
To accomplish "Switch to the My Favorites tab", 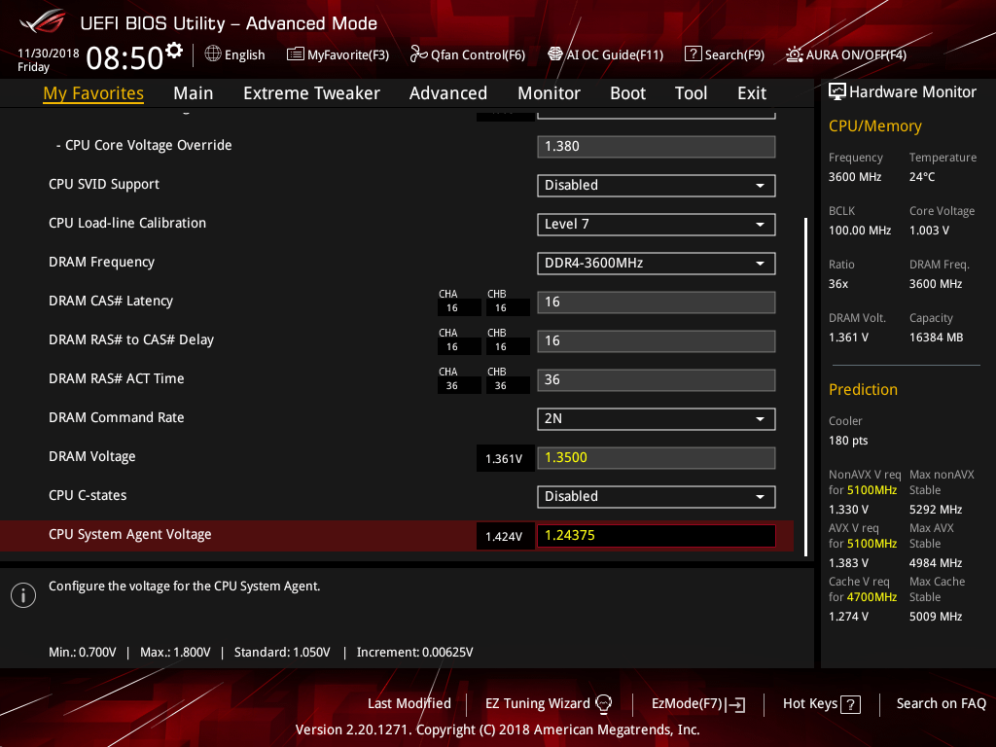I will point(93,93).
